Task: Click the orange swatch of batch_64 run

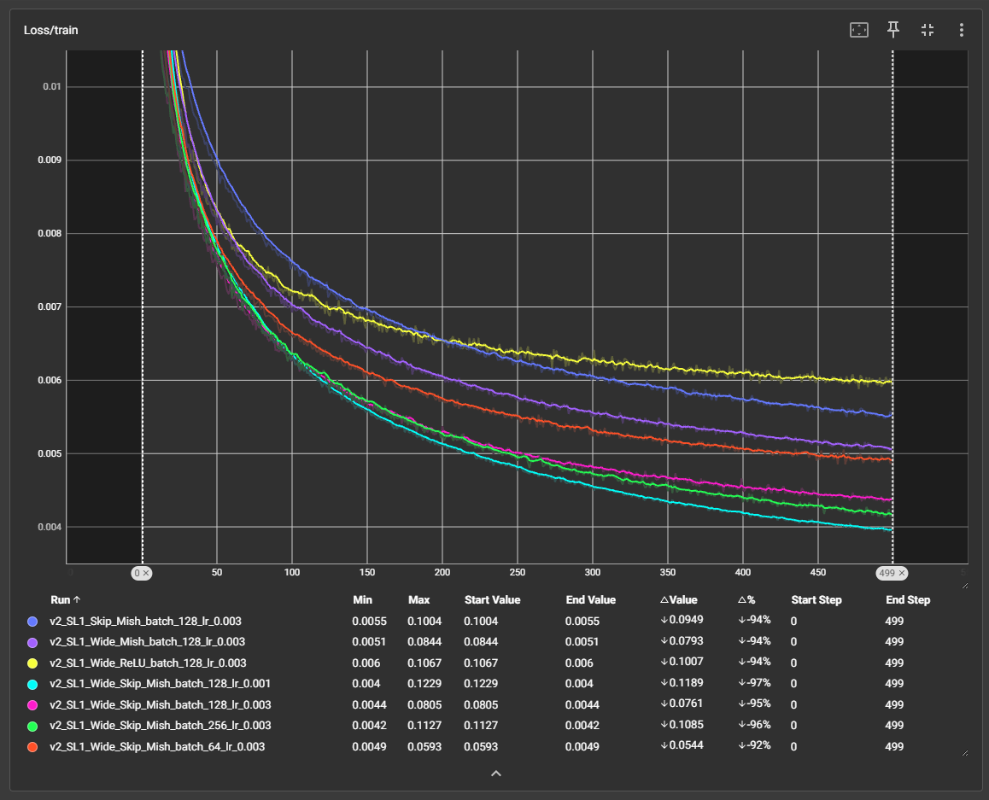Action: click(x=32, y=746)
